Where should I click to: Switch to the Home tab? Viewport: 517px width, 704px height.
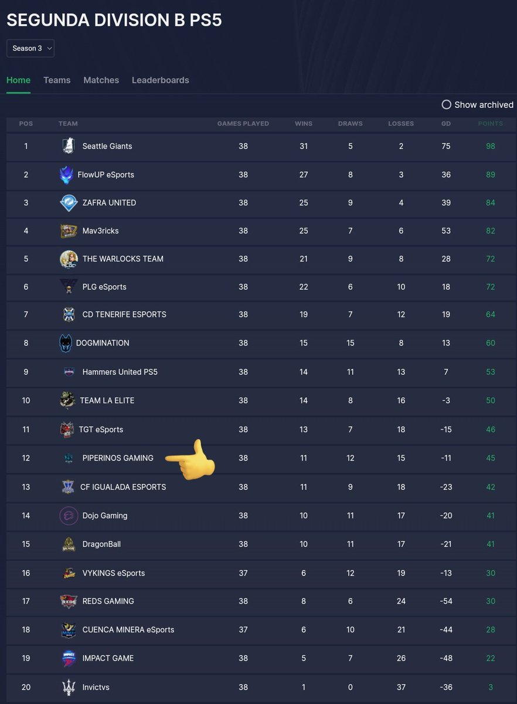click(x=18, y=80)
